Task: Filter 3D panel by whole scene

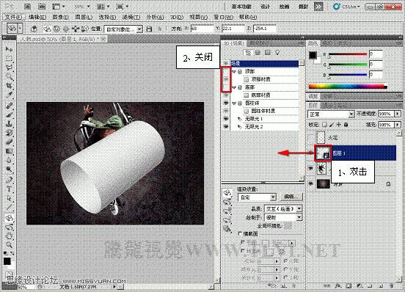Action: click(x=248, y=53)
